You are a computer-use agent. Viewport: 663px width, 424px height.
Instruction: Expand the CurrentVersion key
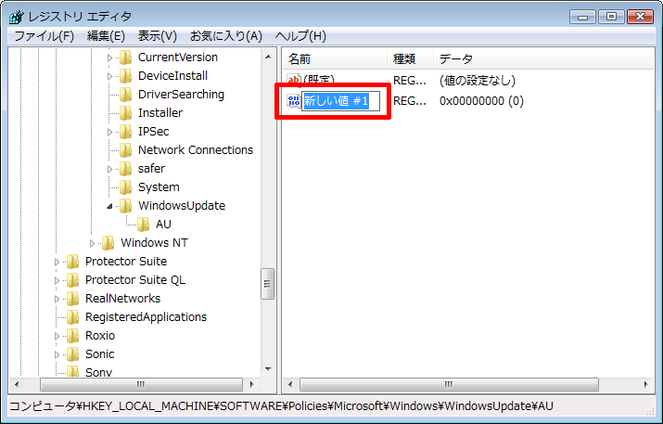tap(109, 58)
